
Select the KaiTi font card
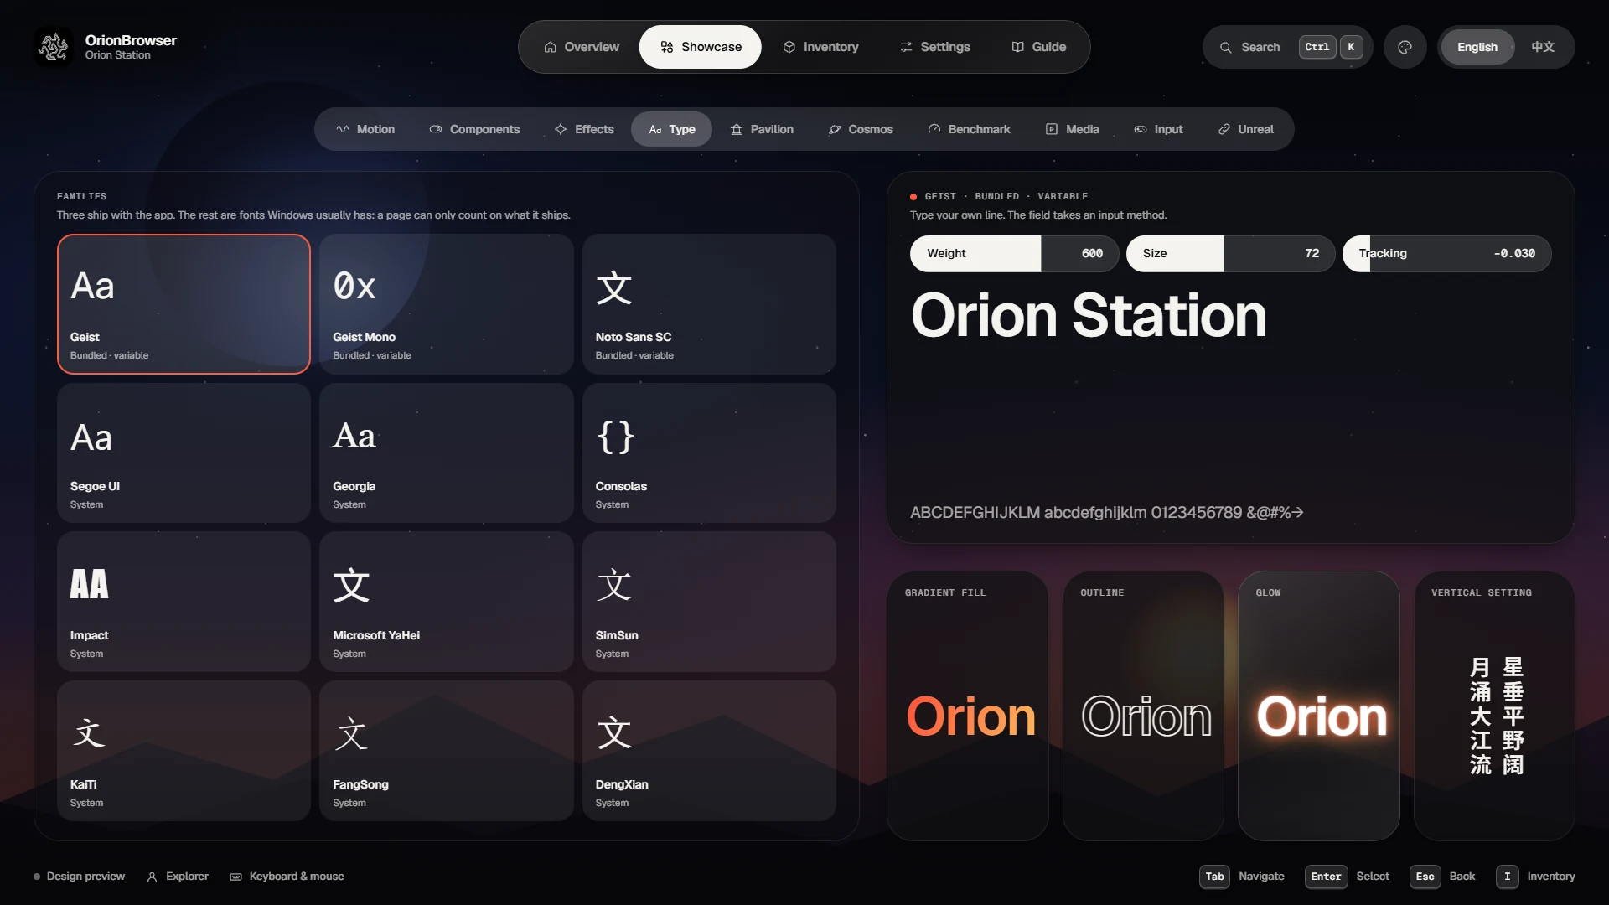click(x=184, y=752)
